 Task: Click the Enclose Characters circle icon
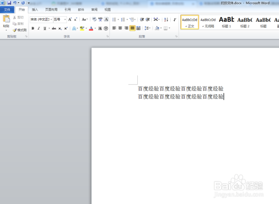106,28
